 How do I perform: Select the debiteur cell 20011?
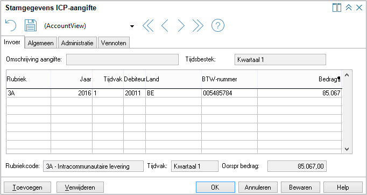135,93
